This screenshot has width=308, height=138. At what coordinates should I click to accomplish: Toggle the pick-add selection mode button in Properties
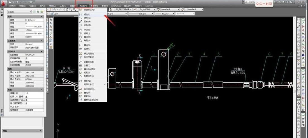[34, 12]
